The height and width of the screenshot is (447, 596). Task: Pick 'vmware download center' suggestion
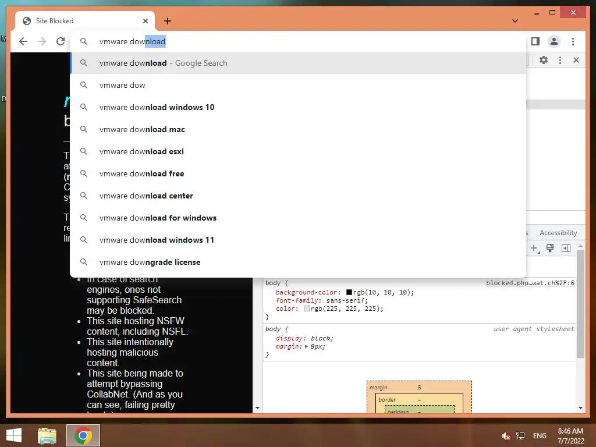(x=298, y=196)
